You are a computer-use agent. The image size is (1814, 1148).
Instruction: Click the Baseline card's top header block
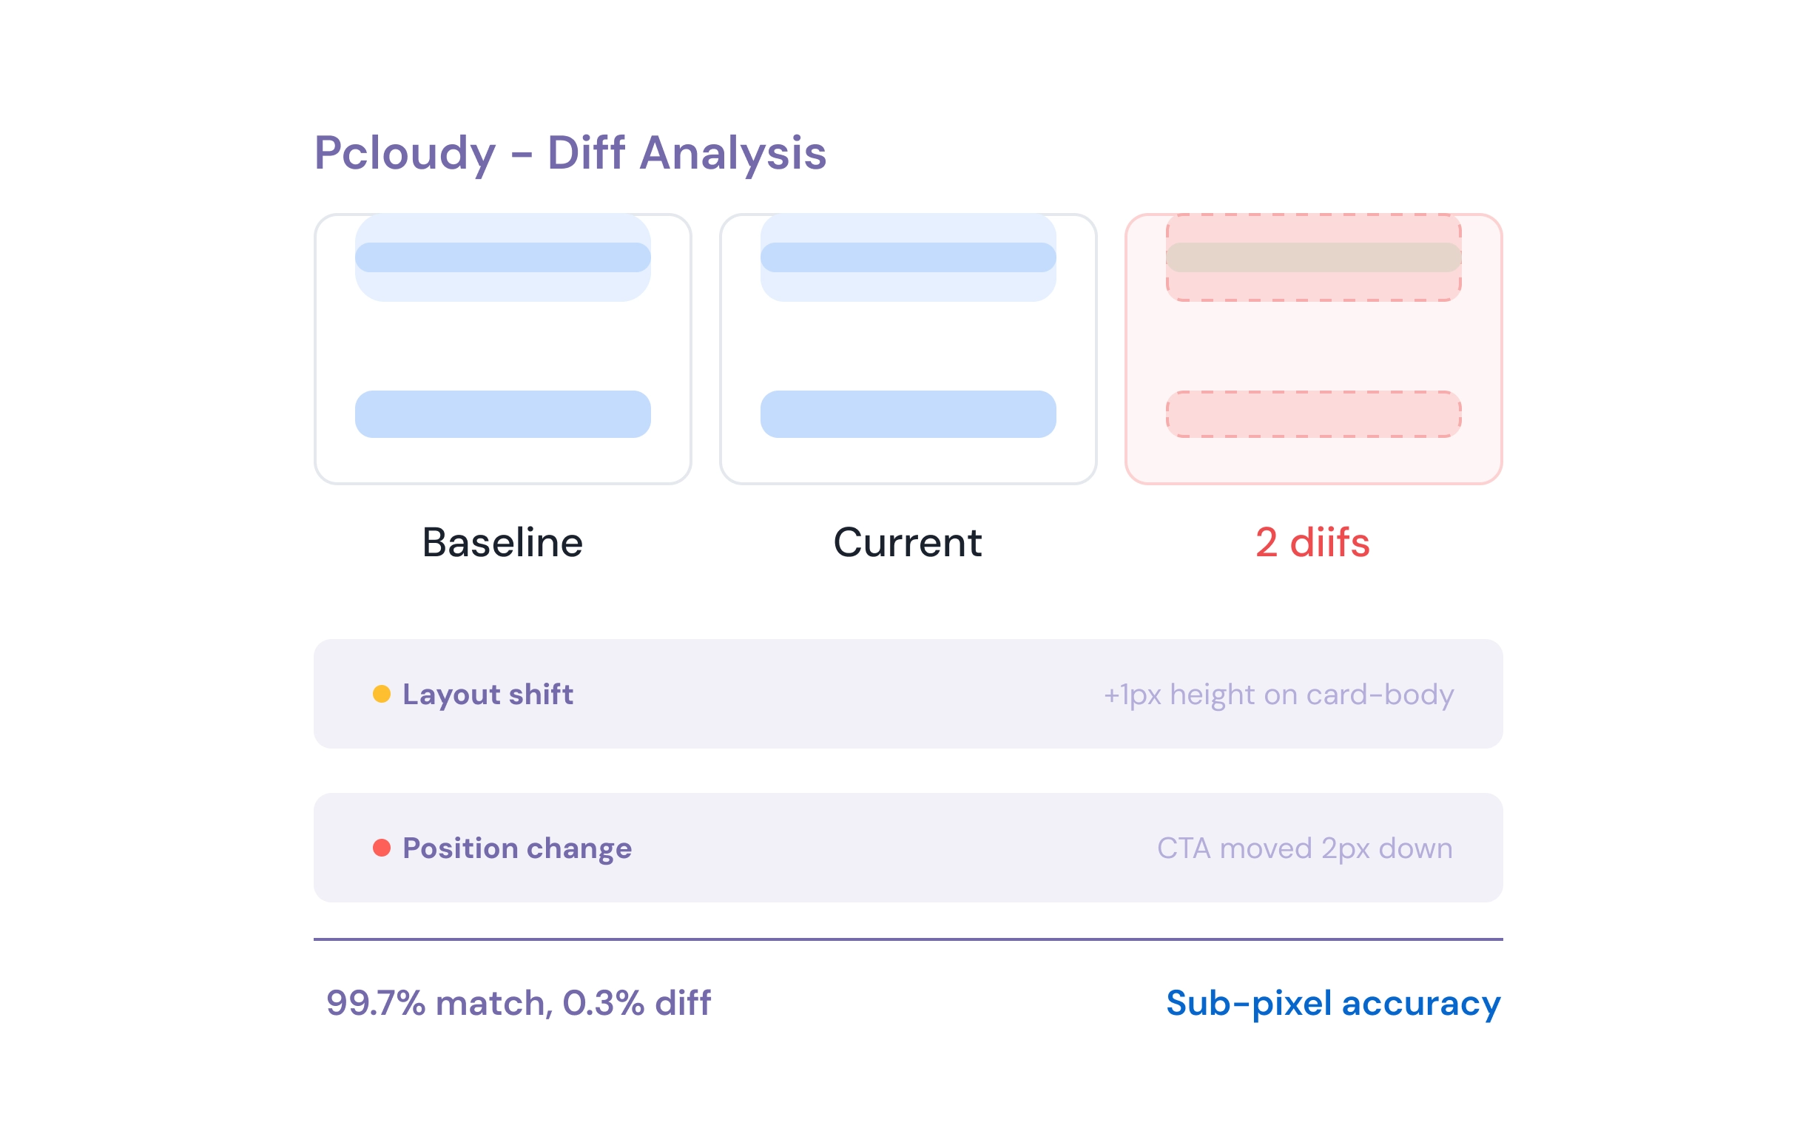(x=503, y=257)
